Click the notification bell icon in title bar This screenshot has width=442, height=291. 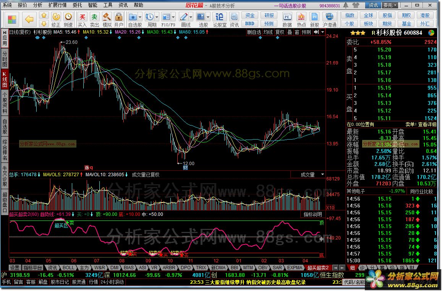tap(346, 5)
